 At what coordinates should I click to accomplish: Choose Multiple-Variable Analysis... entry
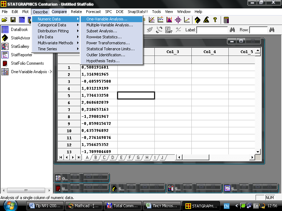[111, 25]
